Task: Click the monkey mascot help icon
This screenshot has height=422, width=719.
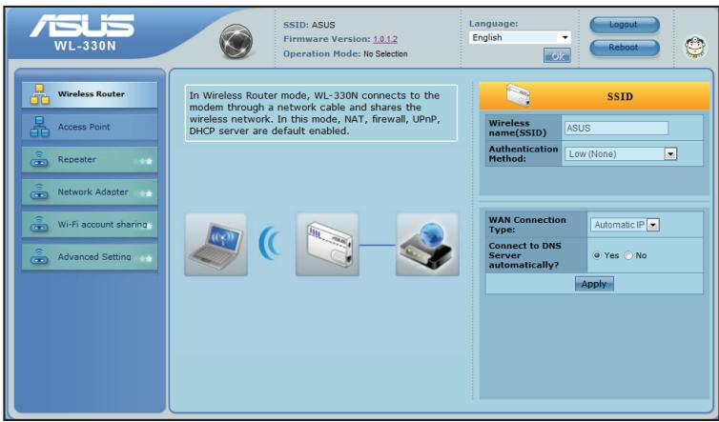Action: pyautogui.click(x=695, y=48)
